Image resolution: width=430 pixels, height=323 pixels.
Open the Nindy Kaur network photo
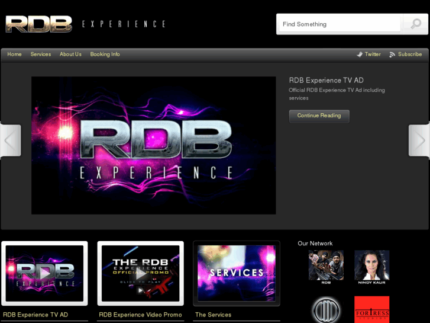(x=372, y=267)
